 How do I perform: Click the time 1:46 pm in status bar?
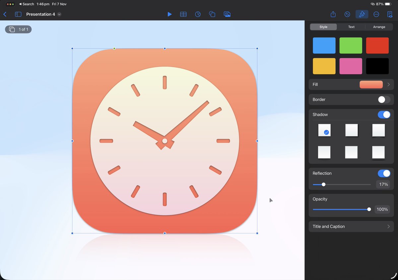(x=43, y=4)
